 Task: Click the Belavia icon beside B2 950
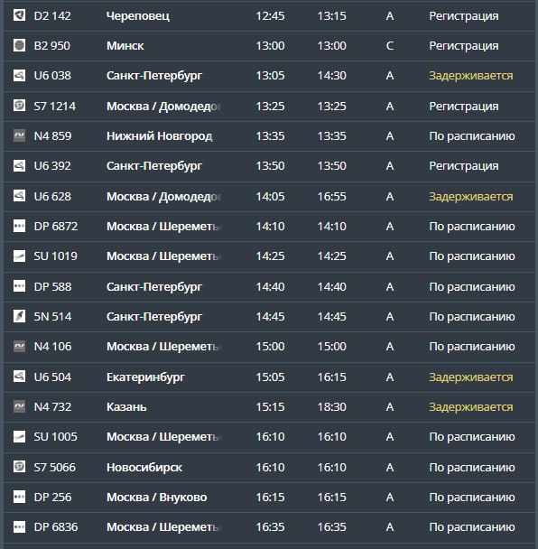click(19, 45)
